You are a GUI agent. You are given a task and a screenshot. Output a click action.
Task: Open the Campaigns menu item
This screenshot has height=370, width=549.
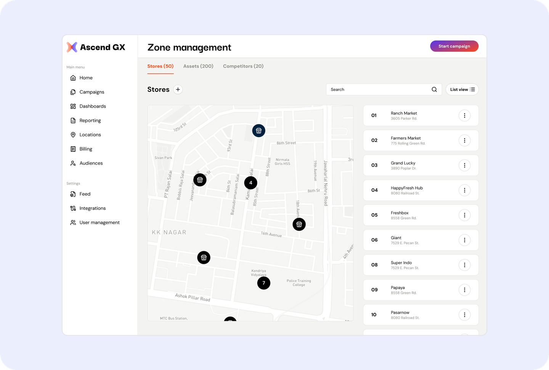(x=87, y=92)
